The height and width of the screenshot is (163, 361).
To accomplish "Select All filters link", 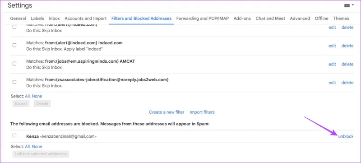I will tap(28, 96).
